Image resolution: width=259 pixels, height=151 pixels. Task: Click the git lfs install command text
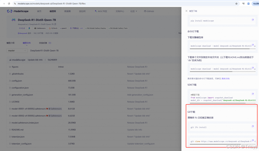click(x=199, y=127)
